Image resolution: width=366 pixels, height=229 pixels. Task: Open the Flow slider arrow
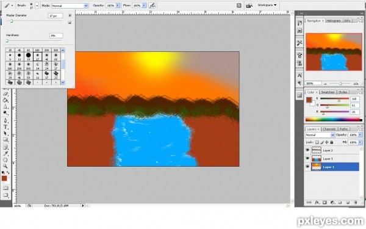(144, 5)
